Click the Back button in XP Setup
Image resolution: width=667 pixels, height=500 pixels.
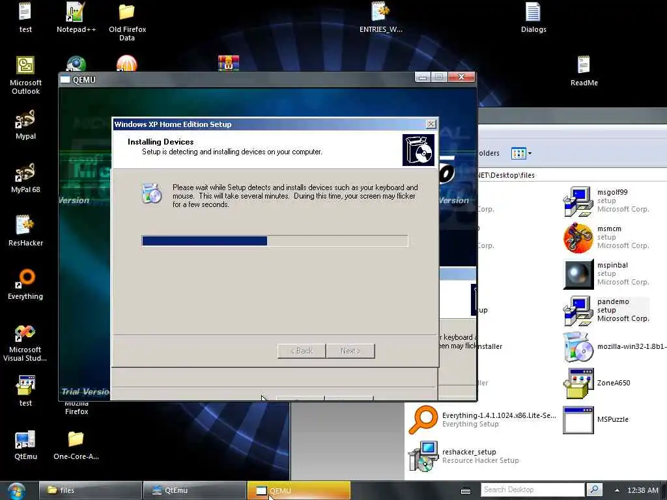click(302, 351)
